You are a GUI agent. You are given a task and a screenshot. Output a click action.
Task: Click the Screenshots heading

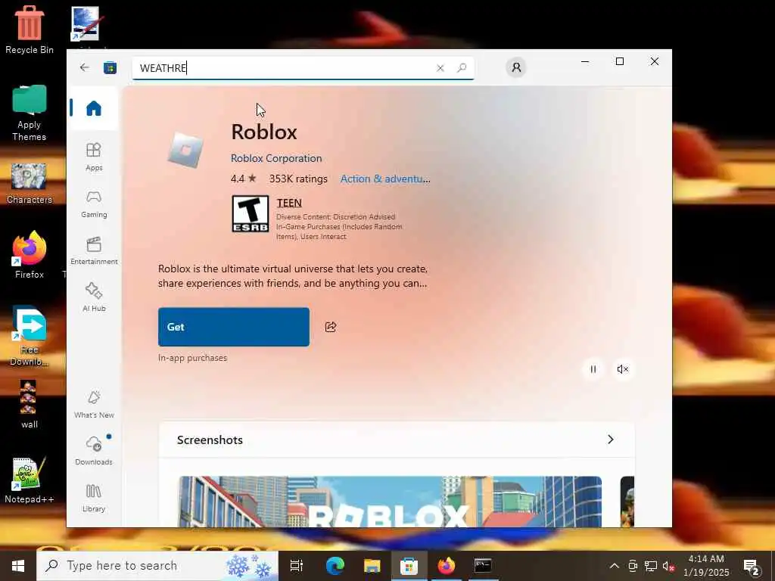(210, 440)
